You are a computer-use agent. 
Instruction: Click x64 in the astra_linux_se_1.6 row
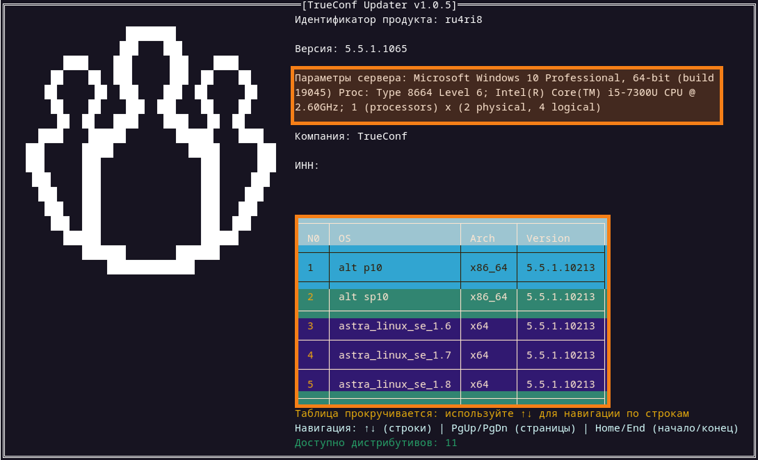pos(479,326)
